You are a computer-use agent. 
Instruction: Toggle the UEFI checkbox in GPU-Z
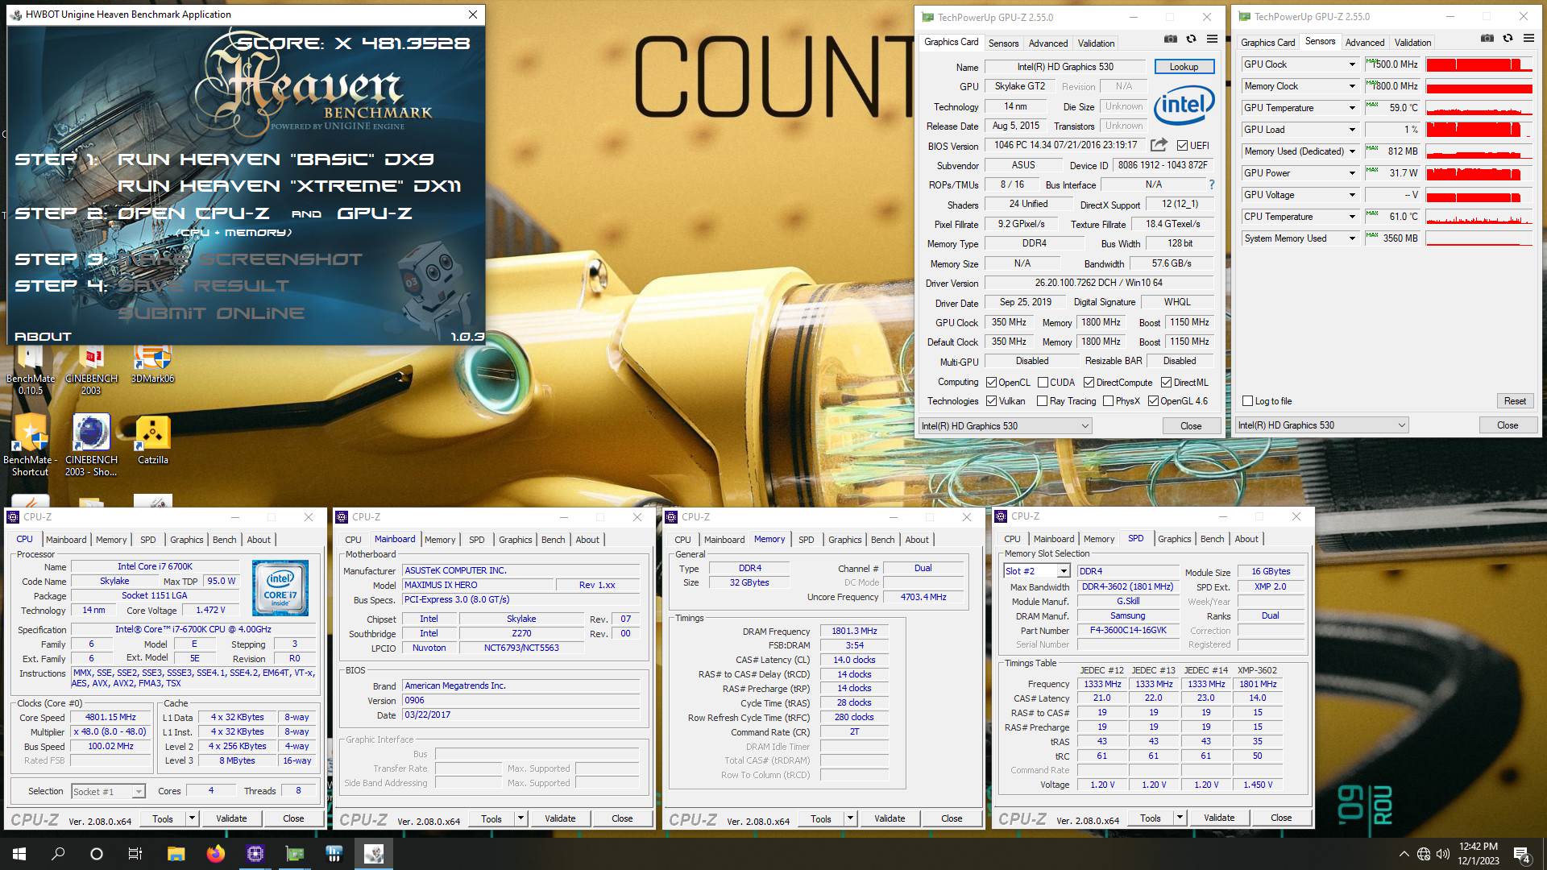[1182, 146]
